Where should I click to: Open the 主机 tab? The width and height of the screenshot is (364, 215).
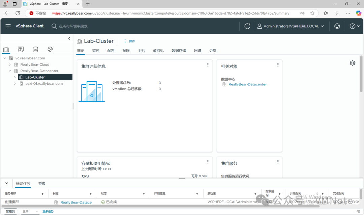(x=141, y=50)
